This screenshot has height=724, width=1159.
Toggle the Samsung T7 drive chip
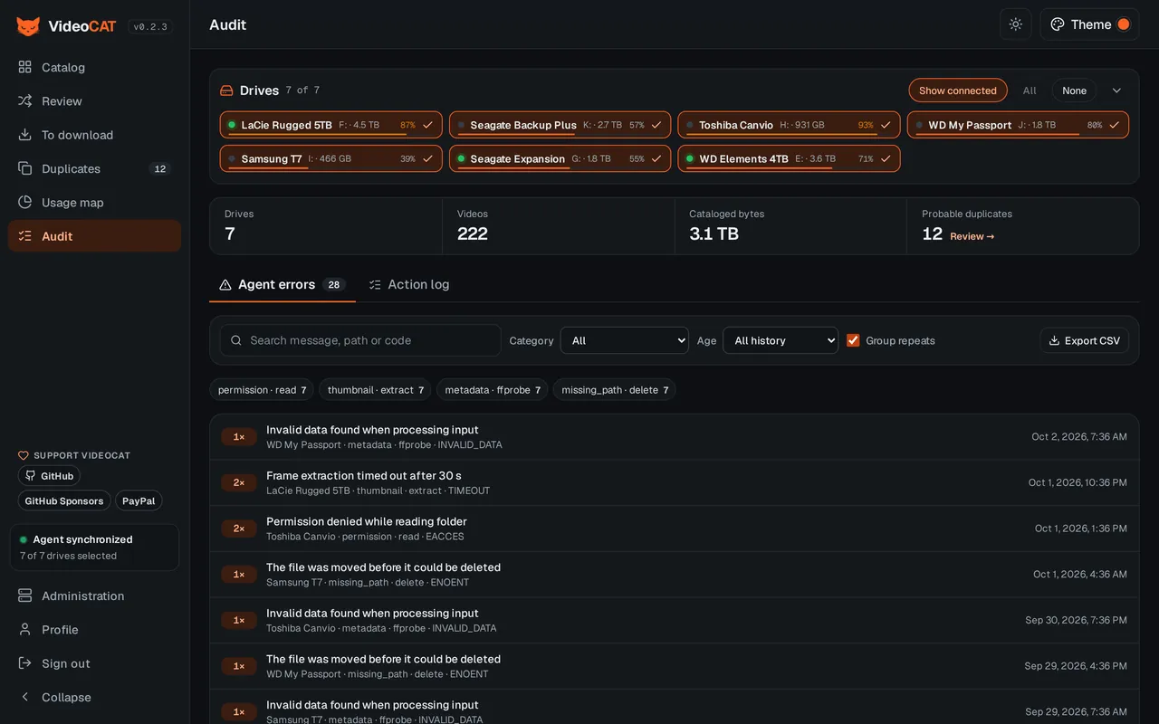(x=331, y=158)
